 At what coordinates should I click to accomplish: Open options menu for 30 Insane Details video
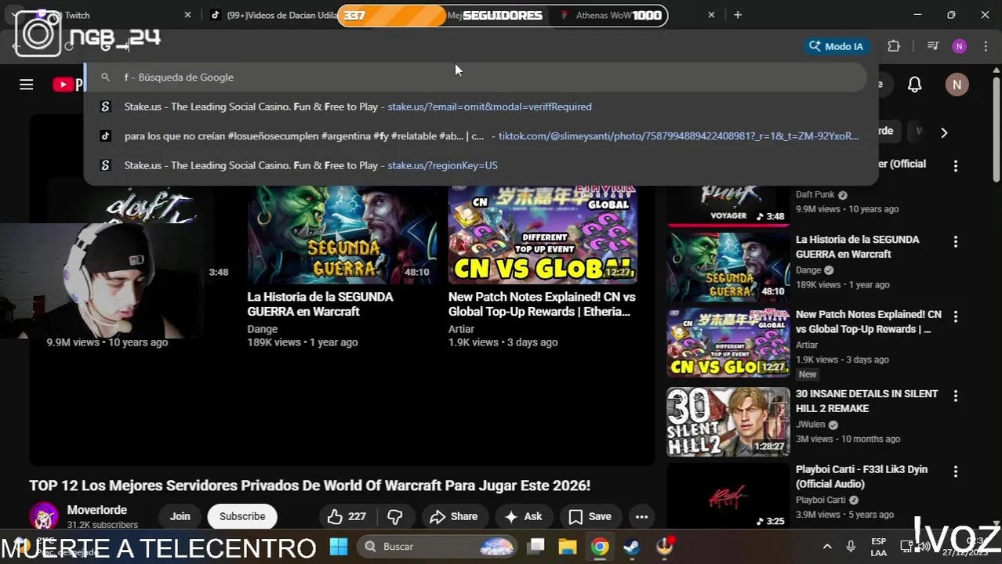coord(955,396)
